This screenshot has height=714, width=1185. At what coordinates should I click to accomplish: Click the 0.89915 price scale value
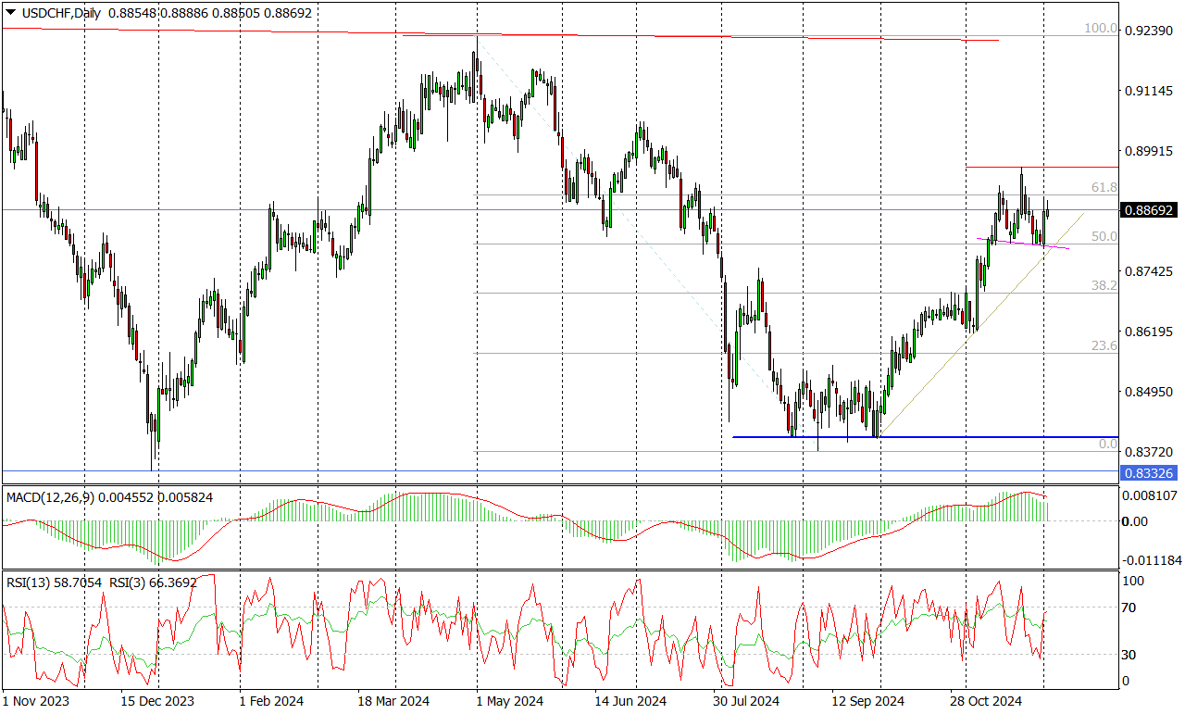(1149, 151)
